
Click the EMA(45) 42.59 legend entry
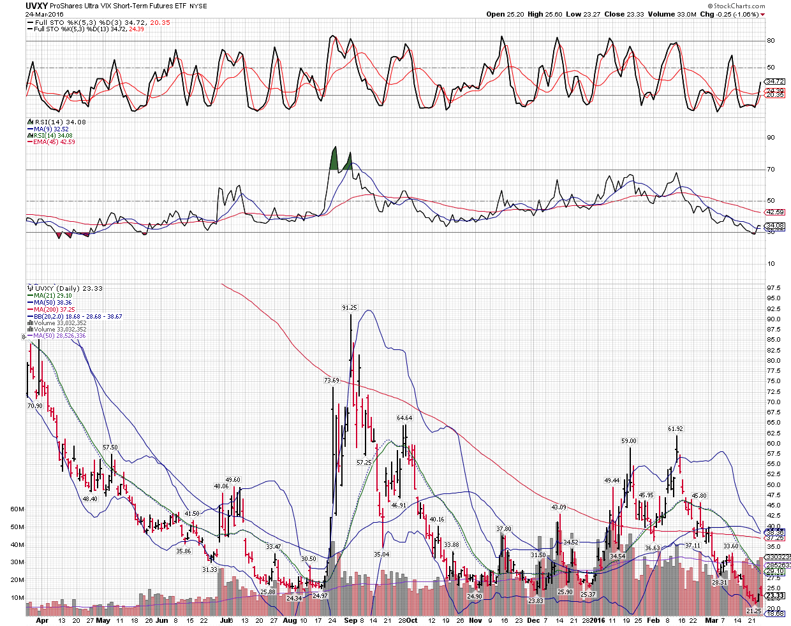point(51,142)
